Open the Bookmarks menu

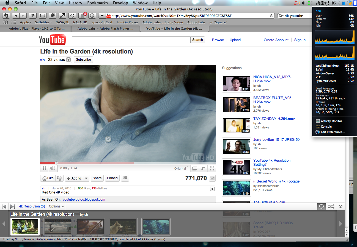click(98, 3)
